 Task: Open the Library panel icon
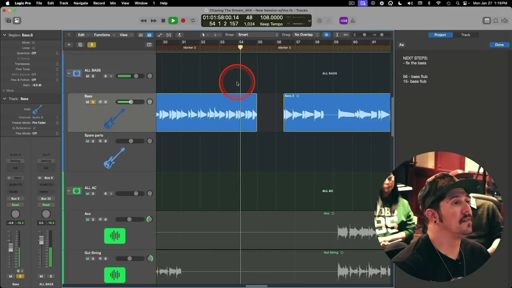point(8,20)
